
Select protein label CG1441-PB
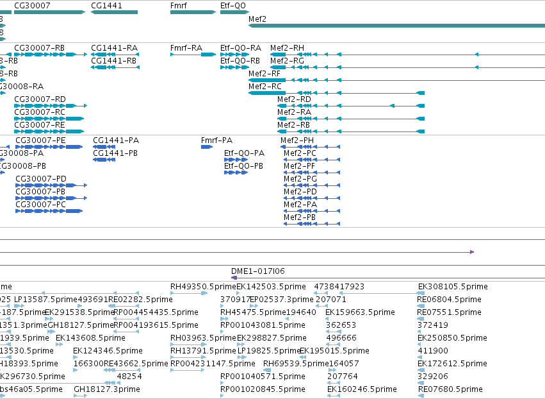coord(115,153)
